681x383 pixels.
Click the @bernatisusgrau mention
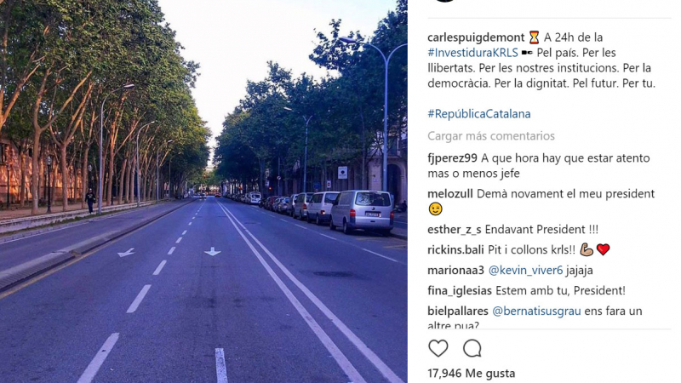pos(536,311)
